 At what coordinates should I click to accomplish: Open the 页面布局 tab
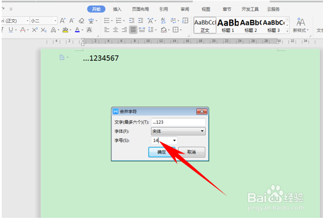140,9
